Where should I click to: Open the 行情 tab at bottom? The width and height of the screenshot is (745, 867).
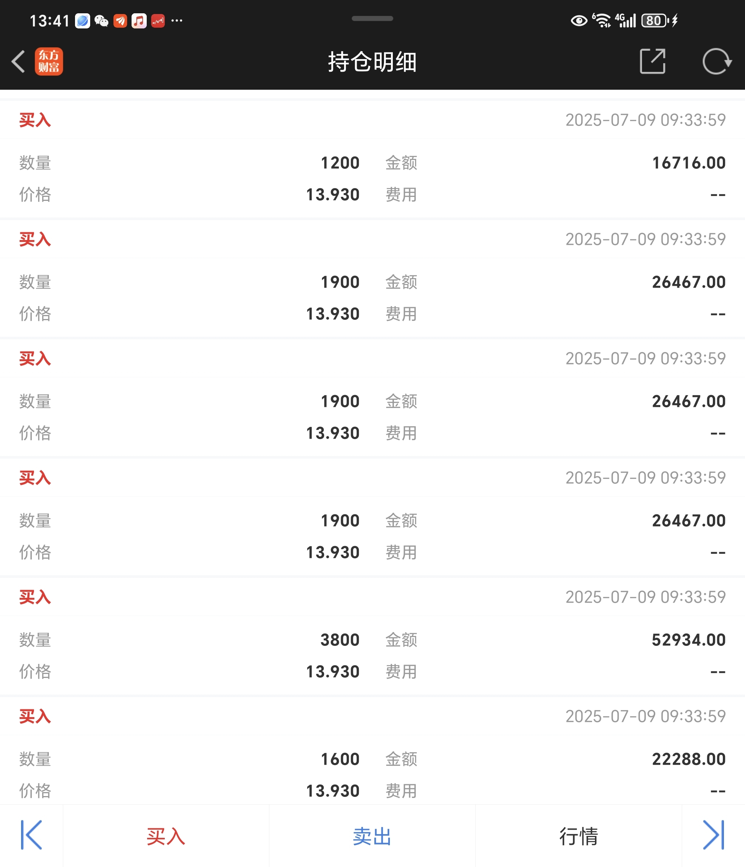coord(579,836)
